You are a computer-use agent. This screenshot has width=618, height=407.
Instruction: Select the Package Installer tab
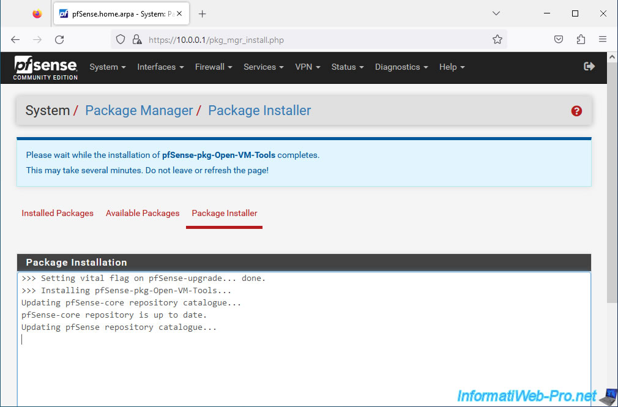click(x=225, y=214)
